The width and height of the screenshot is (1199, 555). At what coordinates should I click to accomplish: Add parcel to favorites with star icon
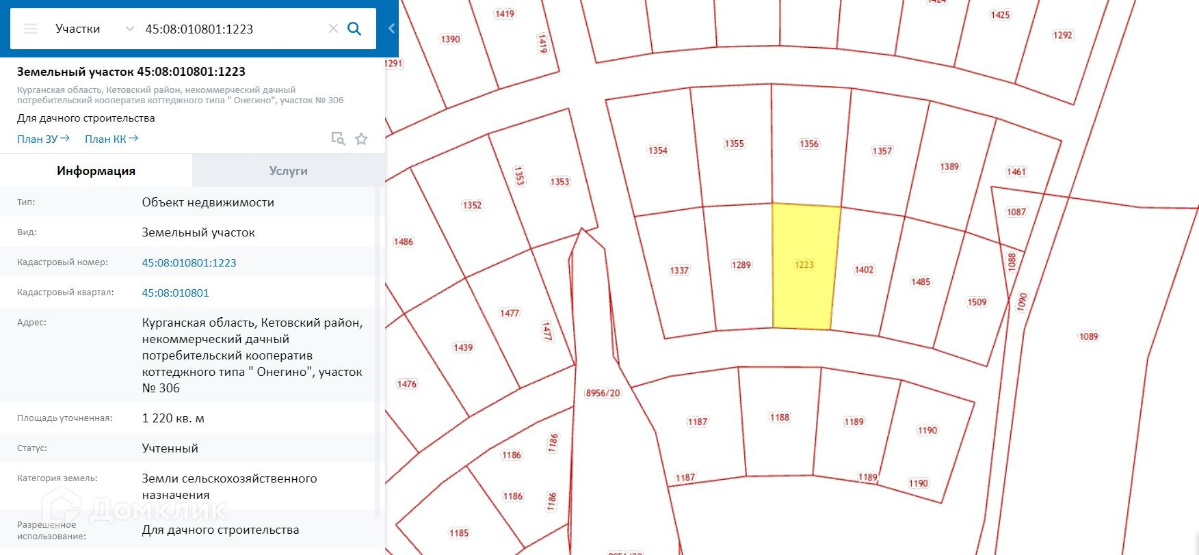[x=361, y=139]
